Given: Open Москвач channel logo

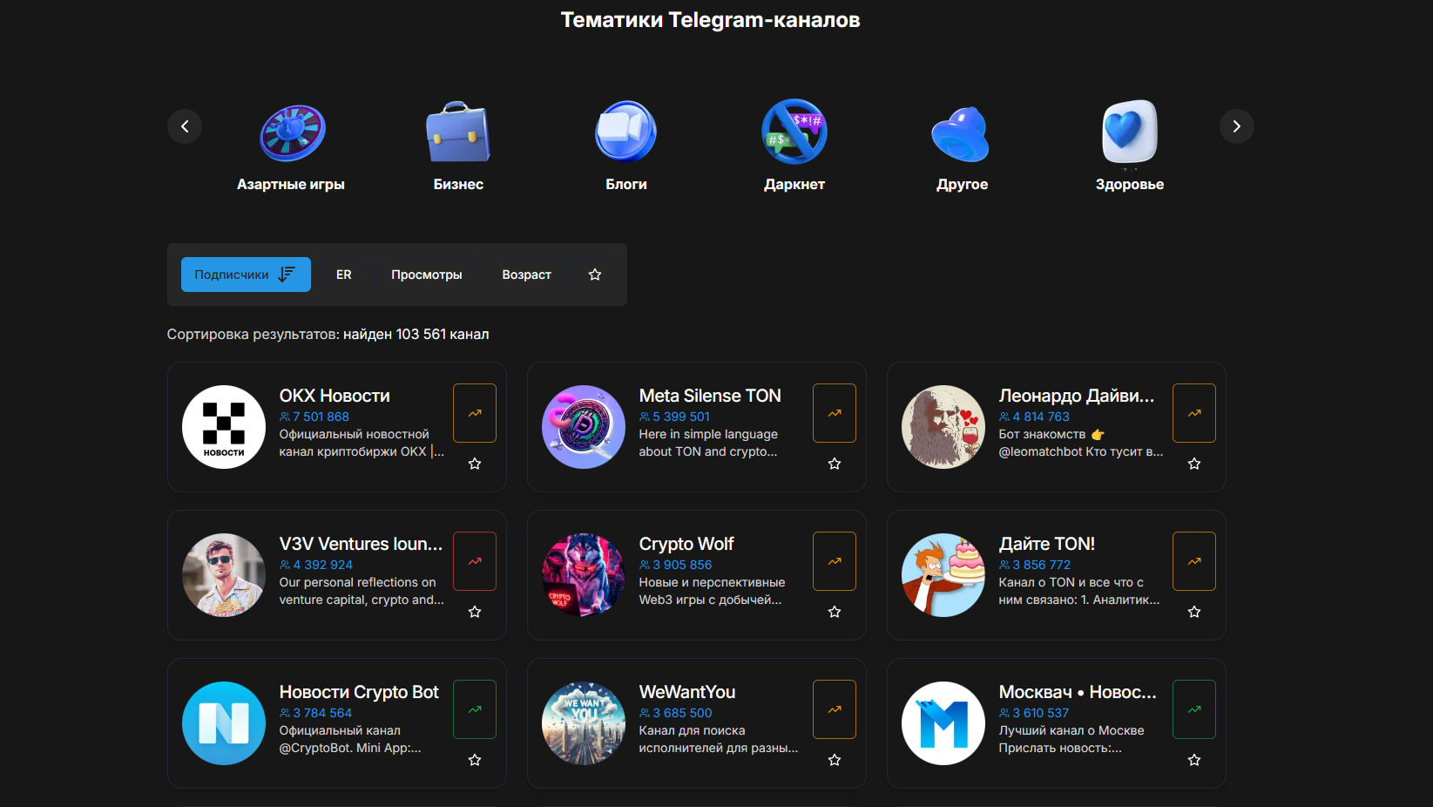Looking at the screenshot, I should pyautogui.click(x=943, y=723).
